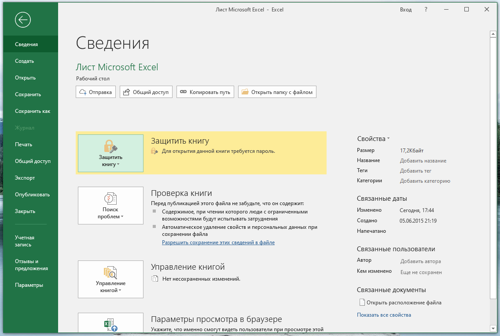Click the Добавить тег field
Viewport: 500px width, 336px height.
415,171
